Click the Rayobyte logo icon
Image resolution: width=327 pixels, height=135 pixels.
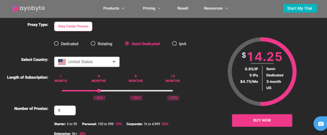click(15, 8)
